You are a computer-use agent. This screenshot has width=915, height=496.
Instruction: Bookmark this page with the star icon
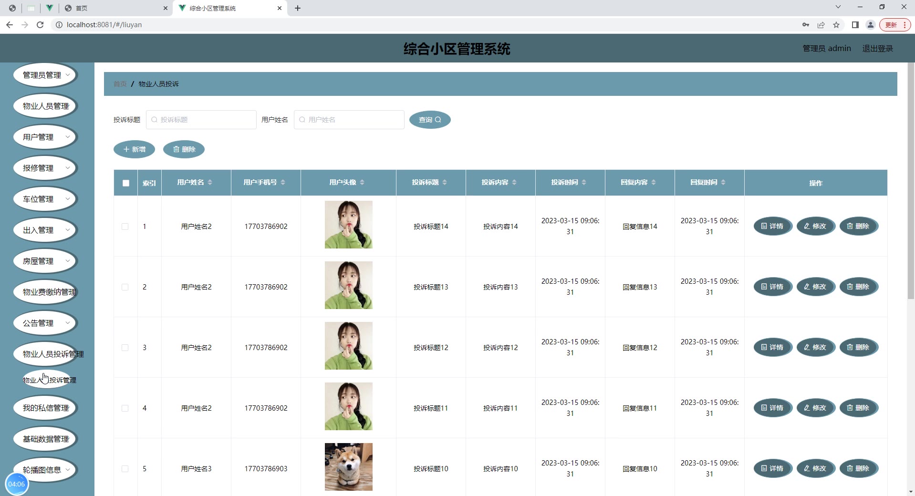pyautogui.click(x=836, y=25)
